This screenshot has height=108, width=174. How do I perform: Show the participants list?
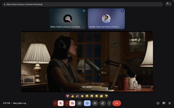[x=168, y=4]
